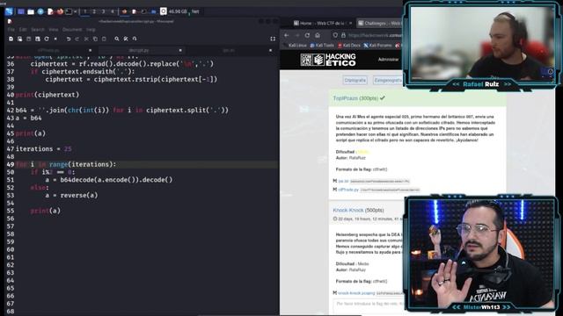The width and height of the screenshot is (563, 316).
Task: Open the Kali Tools bookmark
Action: coord(322,46)
